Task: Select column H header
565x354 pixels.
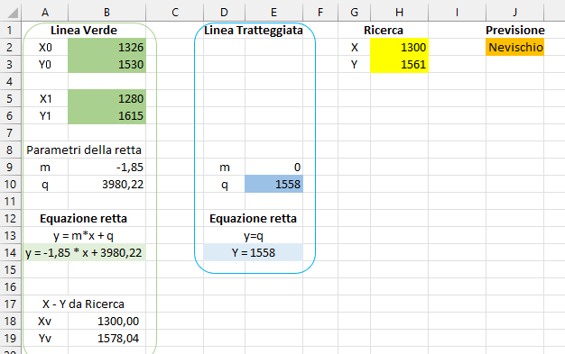Action: point(399,13)
